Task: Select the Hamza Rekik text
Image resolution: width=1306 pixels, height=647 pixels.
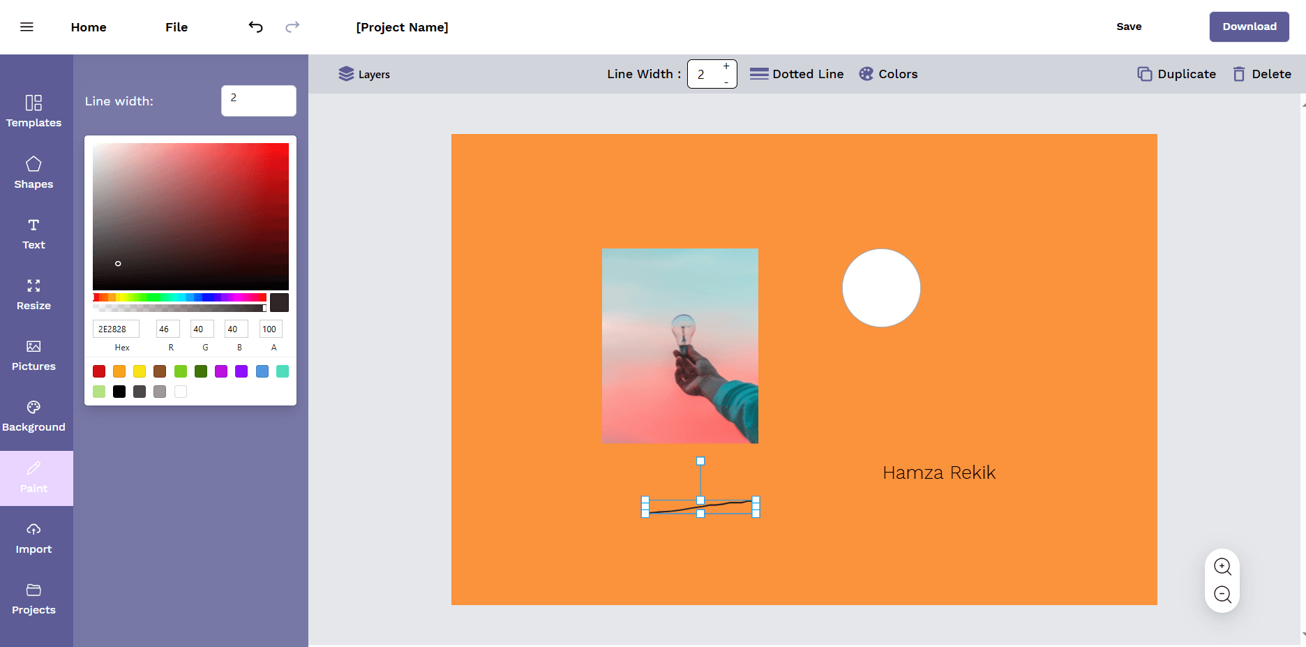Action: (939, 473)
